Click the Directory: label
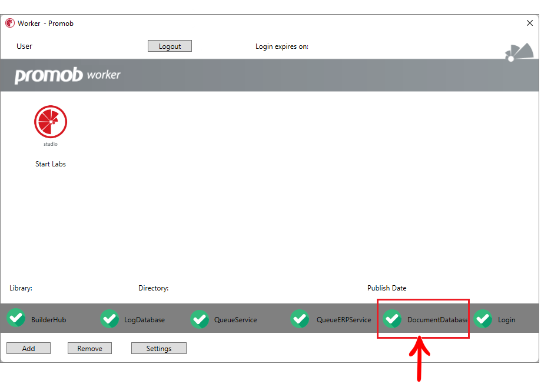 (x=154, y=288)
